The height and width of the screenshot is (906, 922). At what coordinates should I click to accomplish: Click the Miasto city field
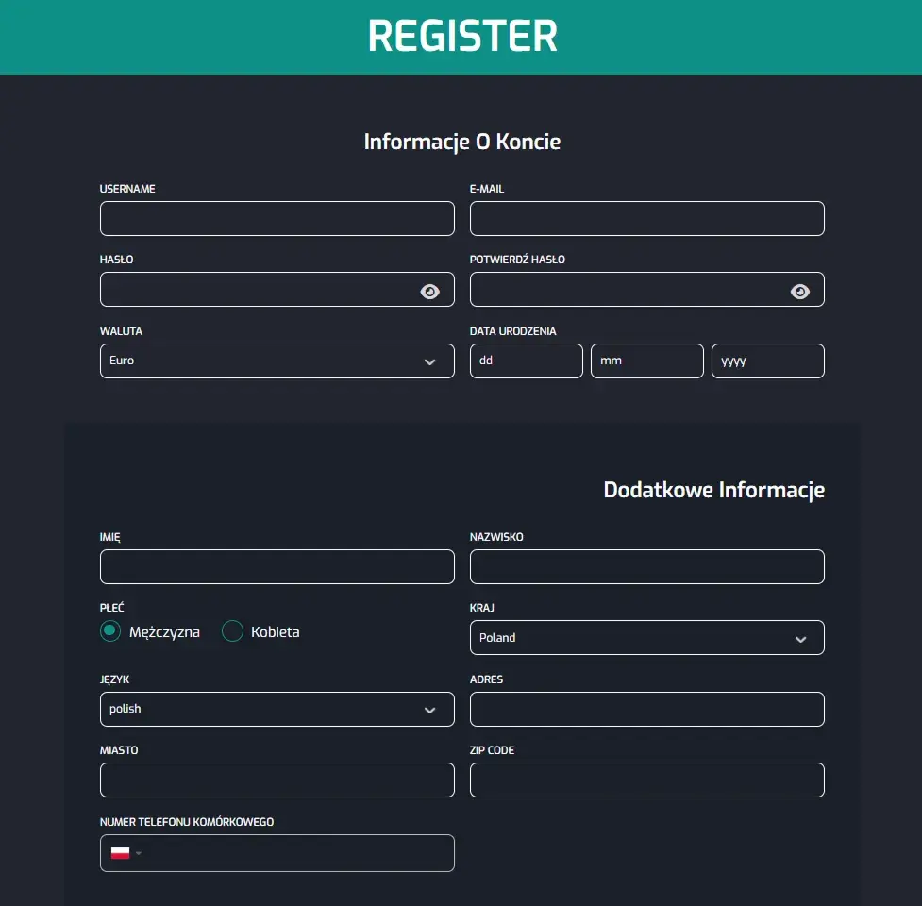(x=277, y=780)
